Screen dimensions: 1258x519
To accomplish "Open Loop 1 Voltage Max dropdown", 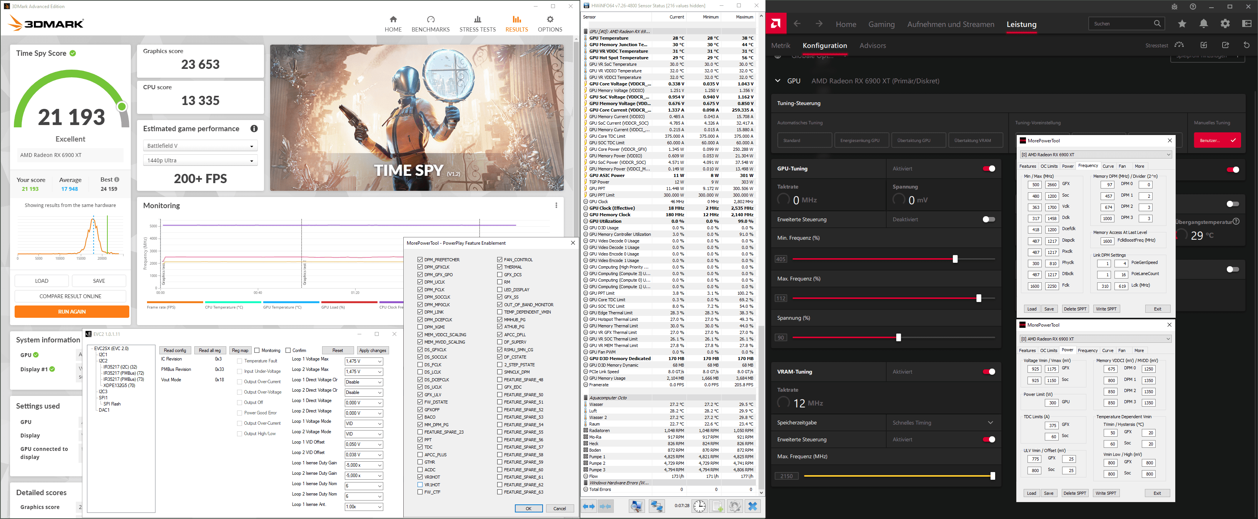I will tap(364, 361).
